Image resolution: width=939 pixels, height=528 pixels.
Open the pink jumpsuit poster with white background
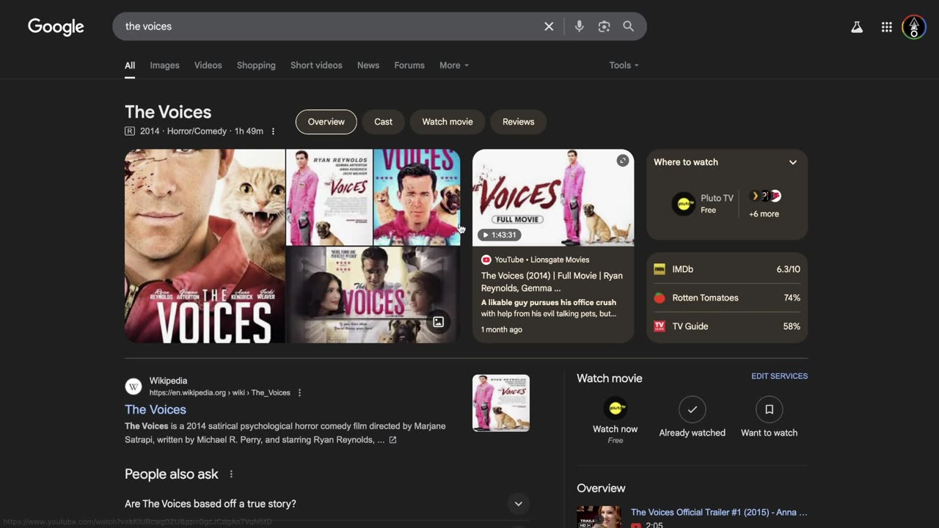329,197
